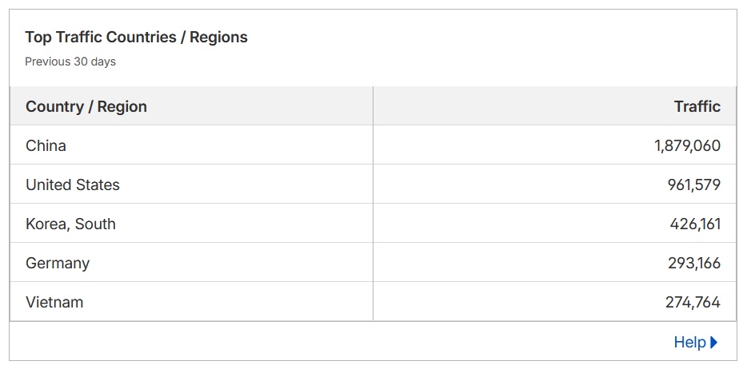Click the Country / Region column header
Image resolution: width=739 pixels, height=365 pixels.
pos(86,106)
